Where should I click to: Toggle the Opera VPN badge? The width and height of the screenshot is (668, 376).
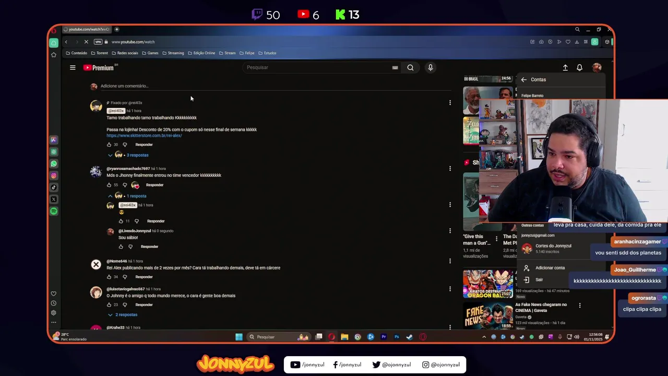click(x=98, y=42)
